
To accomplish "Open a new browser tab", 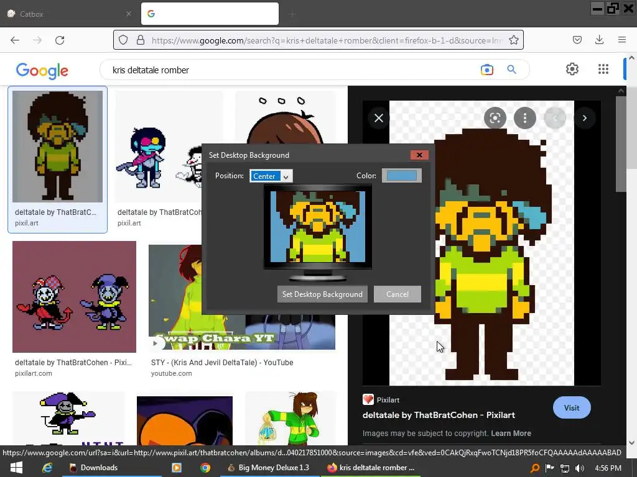I will coord(292,14).
